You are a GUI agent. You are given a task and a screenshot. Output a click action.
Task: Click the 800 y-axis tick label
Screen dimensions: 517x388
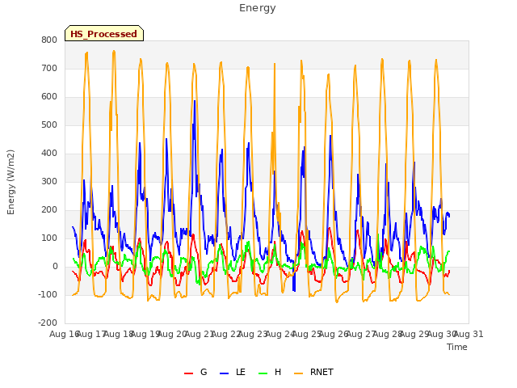click(49, 40)
